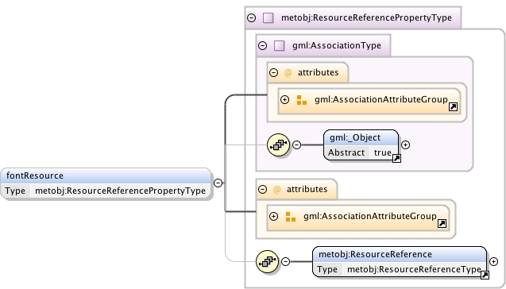Select the metobj:ResourceReference element name
Screen dimensions: 506x289
tap(375, 255)
